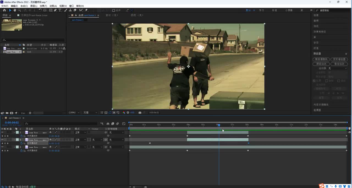Select the Brush tool
This screenshot has width=352, height=188.
click(66, 10)
